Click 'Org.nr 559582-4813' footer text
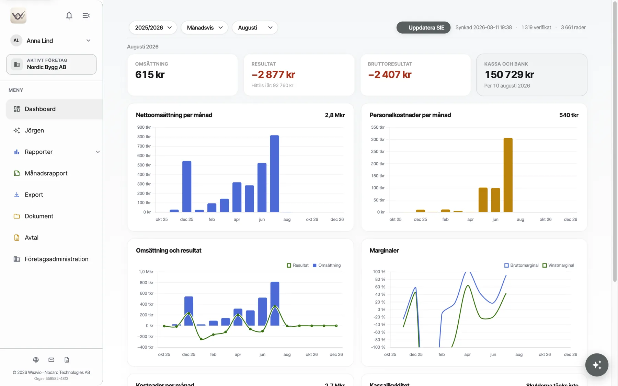The image size is (618, 386). click(x=51, y=378)
